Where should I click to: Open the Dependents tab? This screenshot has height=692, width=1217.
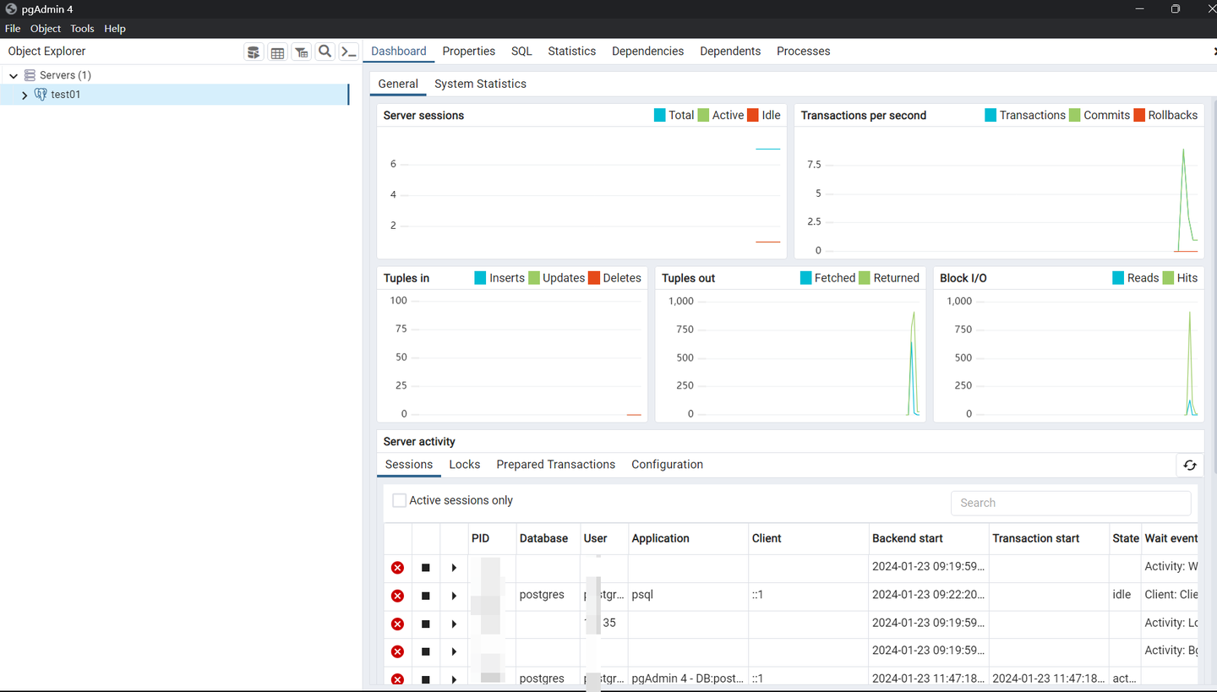tap(730, 51)
